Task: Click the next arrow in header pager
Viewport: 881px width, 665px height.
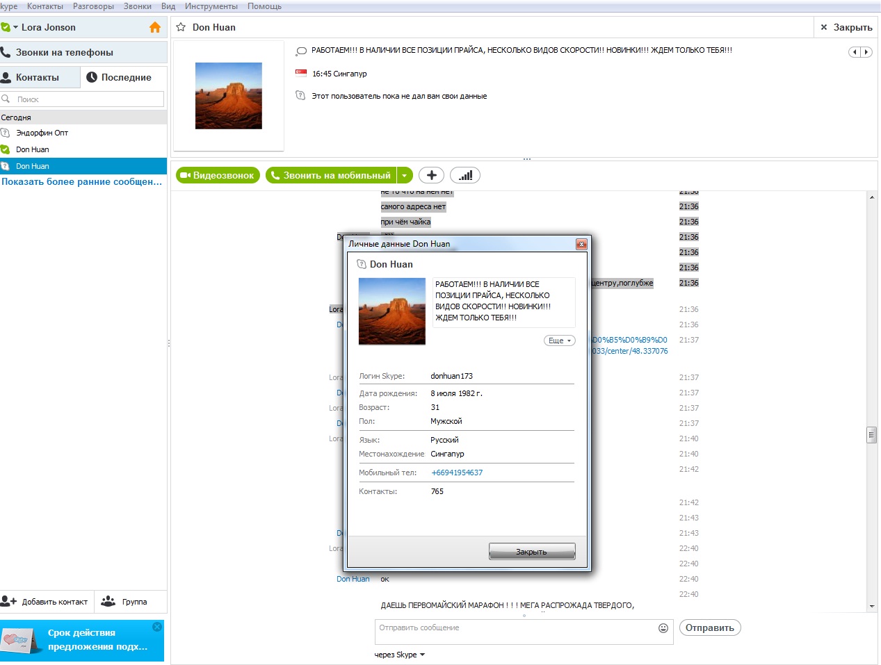Action: click(866, 52)
